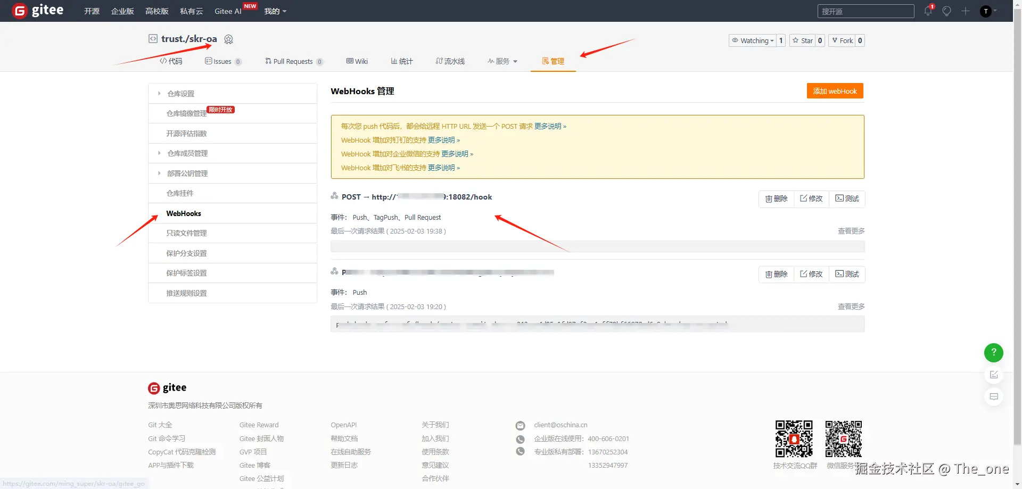Viewport: 1022px width, 489px height.
Task: Click the trust./skr-oa repository title
Action: [x=189, y=39]
